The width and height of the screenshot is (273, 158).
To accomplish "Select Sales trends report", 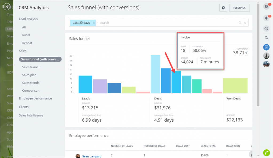I will point(31,83).
